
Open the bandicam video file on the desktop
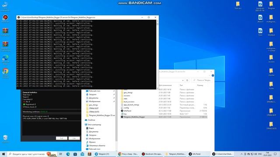tap(260, 6)
